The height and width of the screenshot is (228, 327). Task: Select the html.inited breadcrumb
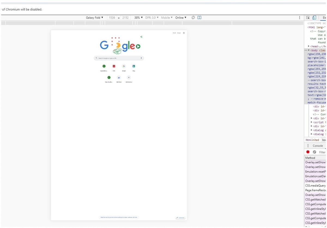point(312,140)
